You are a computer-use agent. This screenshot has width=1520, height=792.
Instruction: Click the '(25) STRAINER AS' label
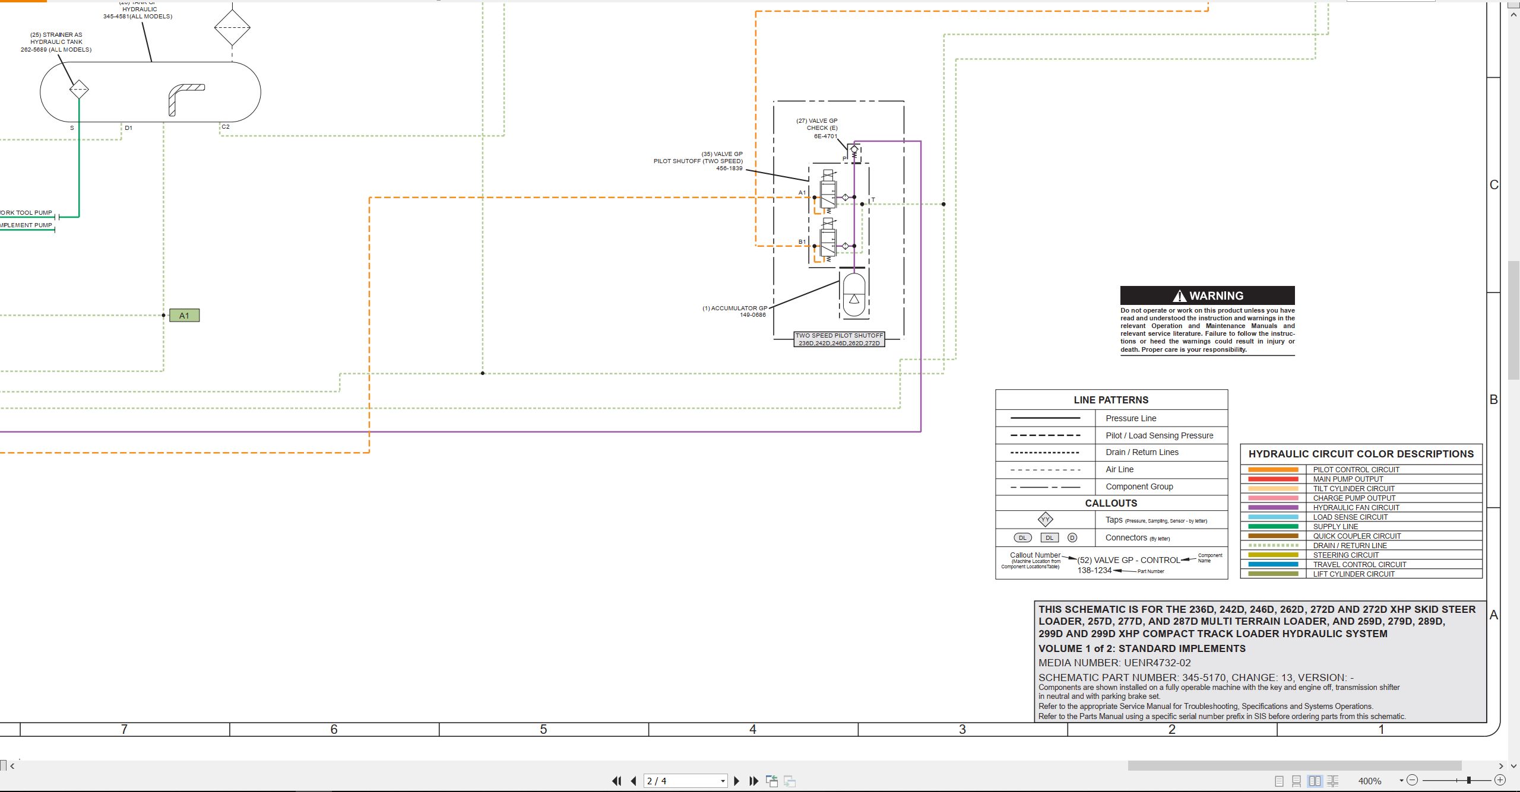[x=56, y=35]
